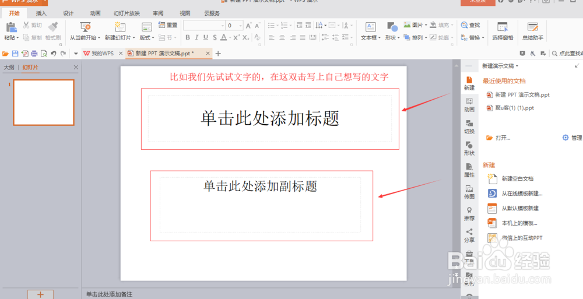Viewport: 583px width, 299px height.
Task: Apply subscript (X₂) formatting
Action: click(246, 37)
